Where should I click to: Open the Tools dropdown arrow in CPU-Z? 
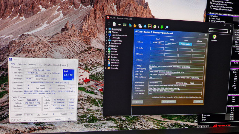50,119
